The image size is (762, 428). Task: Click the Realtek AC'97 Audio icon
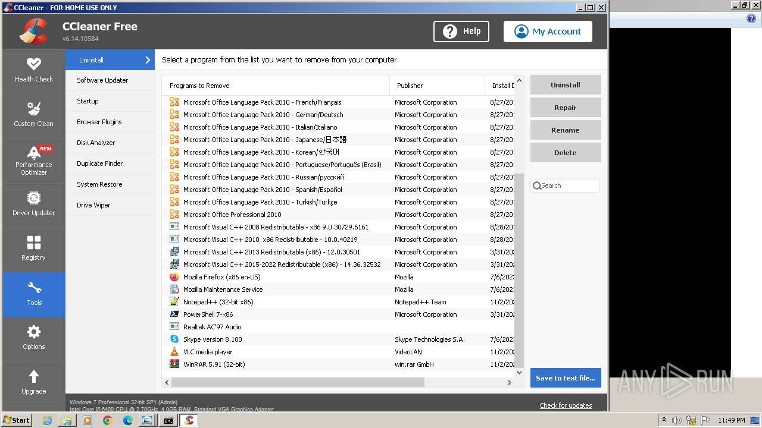pyautogui.click(x=174, y=327)
